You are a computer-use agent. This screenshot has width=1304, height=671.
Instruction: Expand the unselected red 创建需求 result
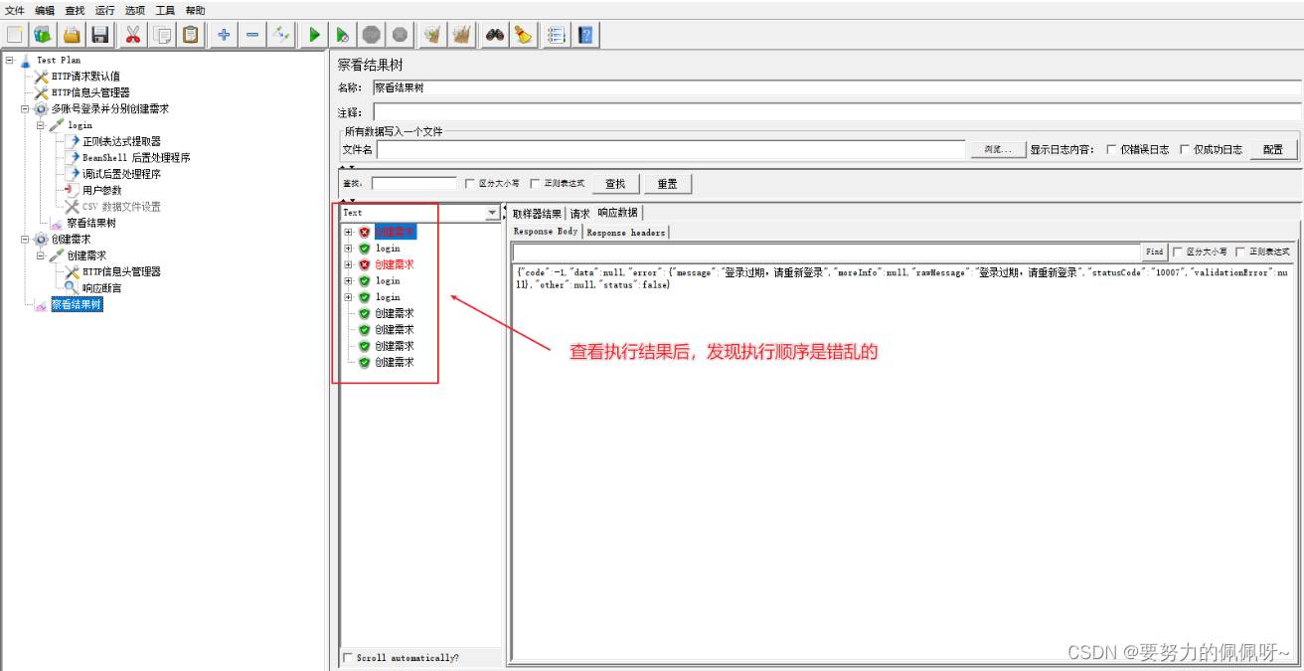pyautogui.click(x=348, y=264)
